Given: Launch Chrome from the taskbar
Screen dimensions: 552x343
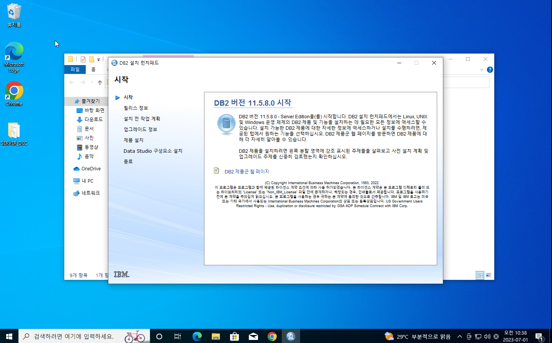Looking at the screenshot, I should pos(272,336).
